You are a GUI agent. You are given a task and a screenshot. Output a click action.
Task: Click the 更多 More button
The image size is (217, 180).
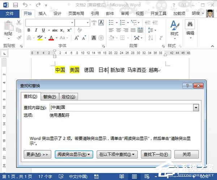coord(37,154)
